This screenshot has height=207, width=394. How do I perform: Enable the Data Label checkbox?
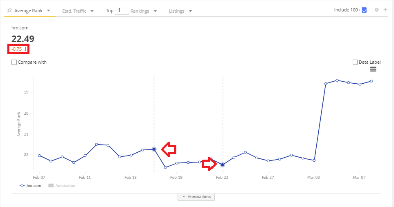click(355, 62)
